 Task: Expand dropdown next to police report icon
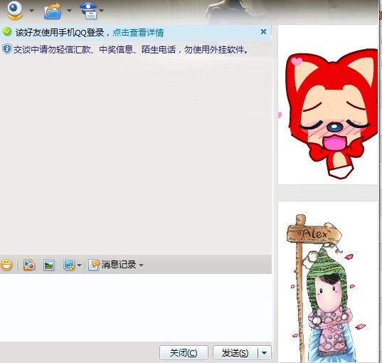coord(102,11)
